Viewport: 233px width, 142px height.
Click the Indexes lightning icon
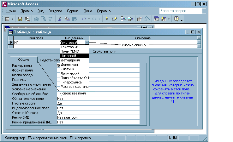click(114, 19)
